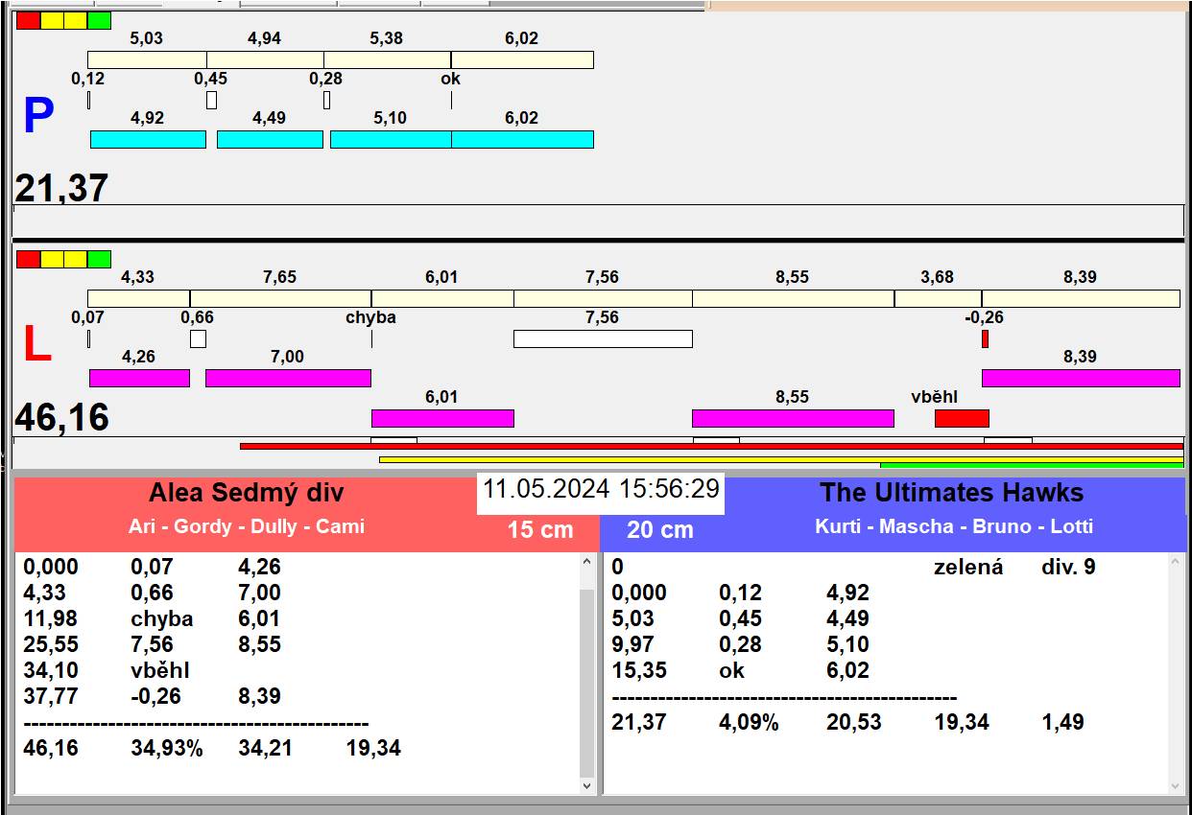Viewport: 1192px width, 815px height.
Task: Click the date and time stamp
Action: [600, 489]
